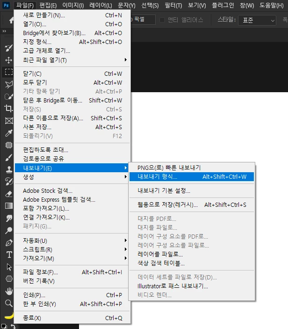Image resolution: width=288 pixels, height=329 pixels.
Task: Choose 내보내기 기본 설정
Action: (192, 190)
